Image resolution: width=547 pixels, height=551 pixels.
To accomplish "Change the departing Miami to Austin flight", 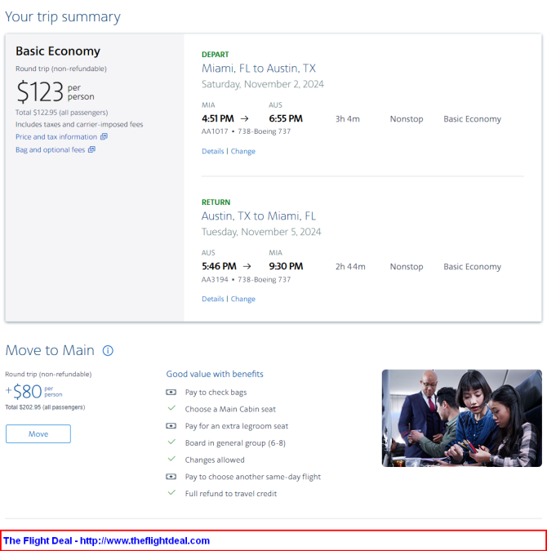I will coord(243,151).
